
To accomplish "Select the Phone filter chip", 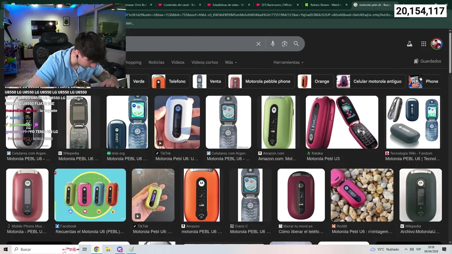I will [426, 81].
